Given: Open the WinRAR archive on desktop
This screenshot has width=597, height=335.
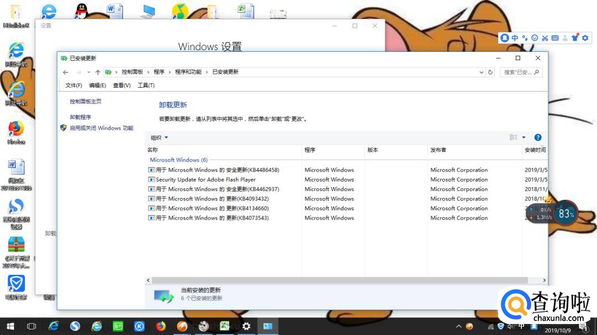Looking at the screenshot, I should pos(16,252).
